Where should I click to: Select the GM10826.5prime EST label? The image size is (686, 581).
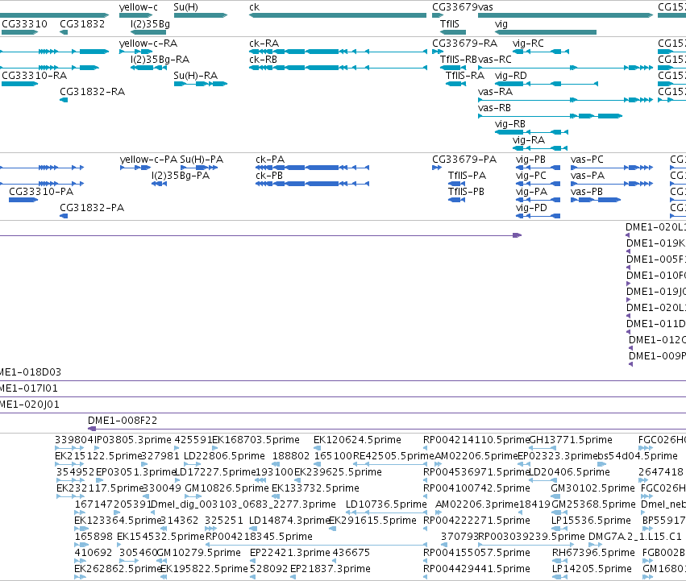point(227,488)
